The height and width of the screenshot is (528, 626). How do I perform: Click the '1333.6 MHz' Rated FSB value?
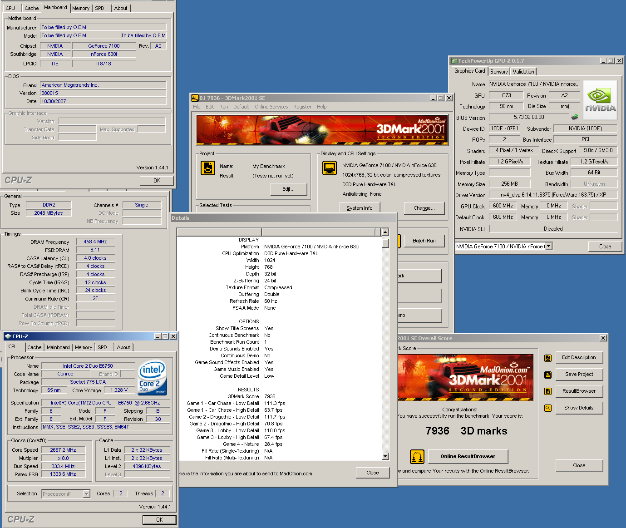click(x=63, y=474)
